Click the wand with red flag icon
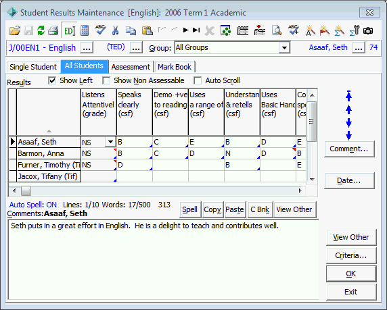The height and width of the screenshot is (310, 387). pos(325,30)
